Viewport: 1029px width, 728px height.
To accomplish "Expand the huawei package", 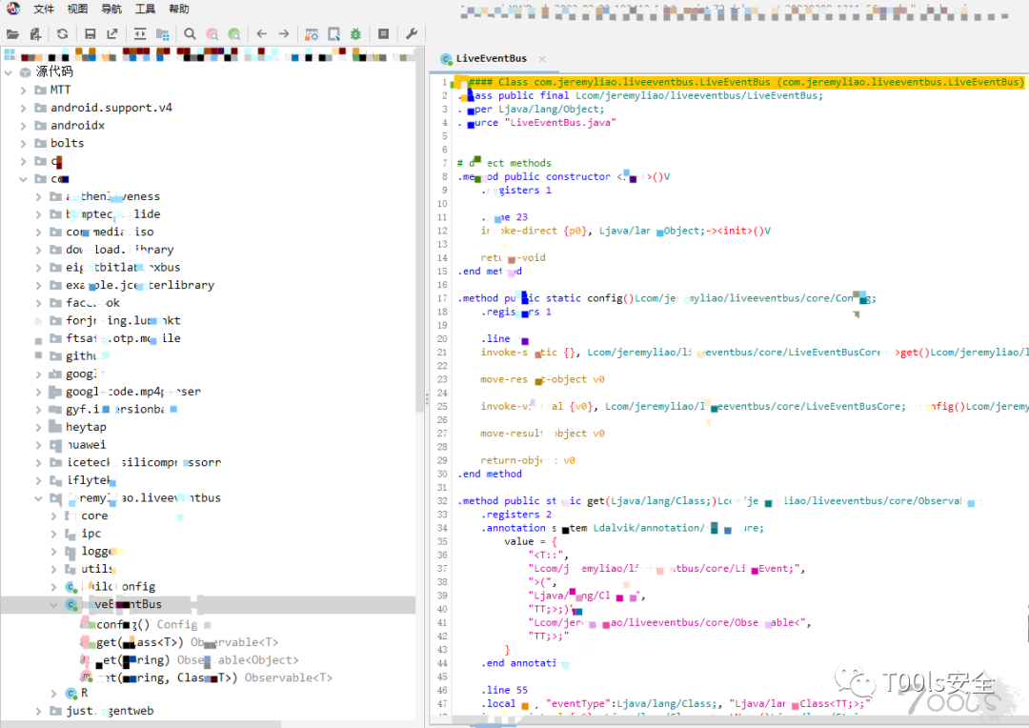I will coord(39,444).
